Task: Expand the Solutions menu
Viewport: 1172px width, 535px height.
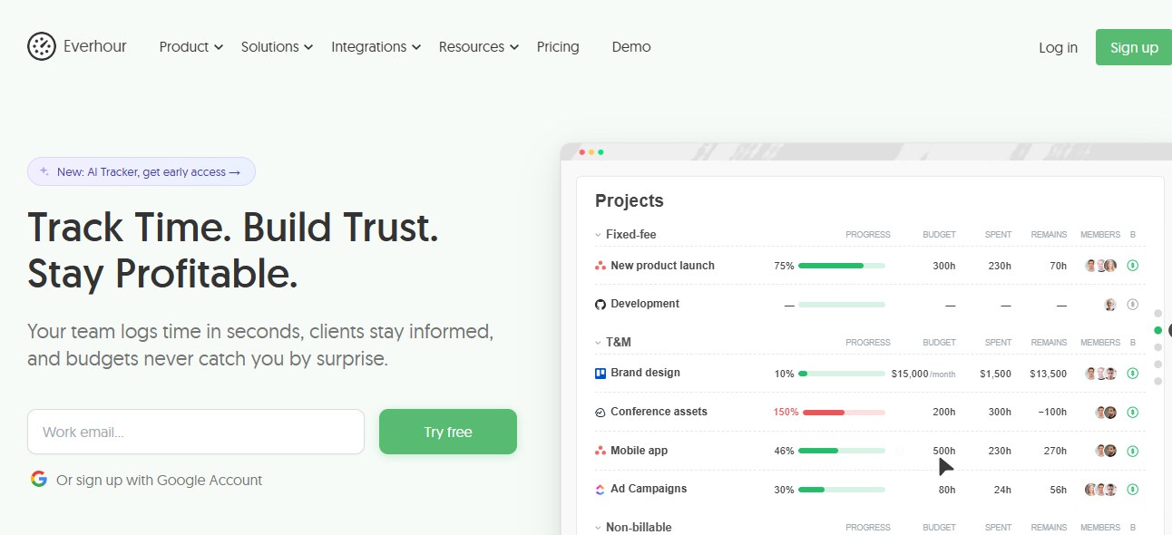Action: coord(277,46)
